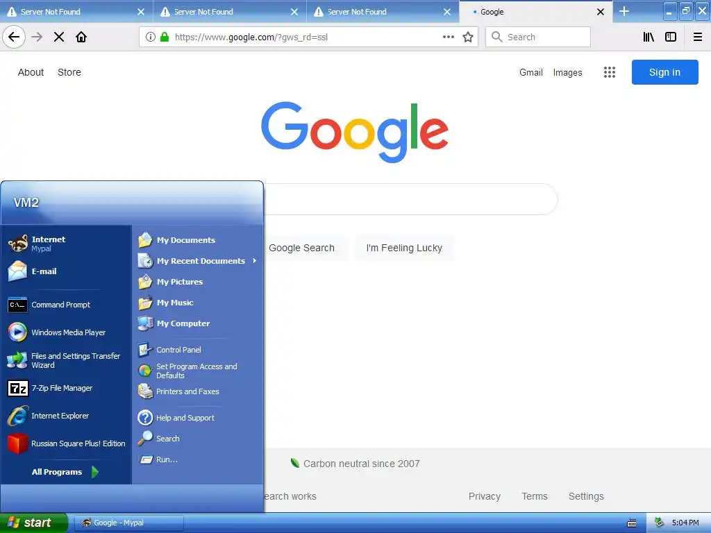The image size is (711, 533).
Task: Open the Settings footer link
Action: pyautogui.click(x=586, y=496)
